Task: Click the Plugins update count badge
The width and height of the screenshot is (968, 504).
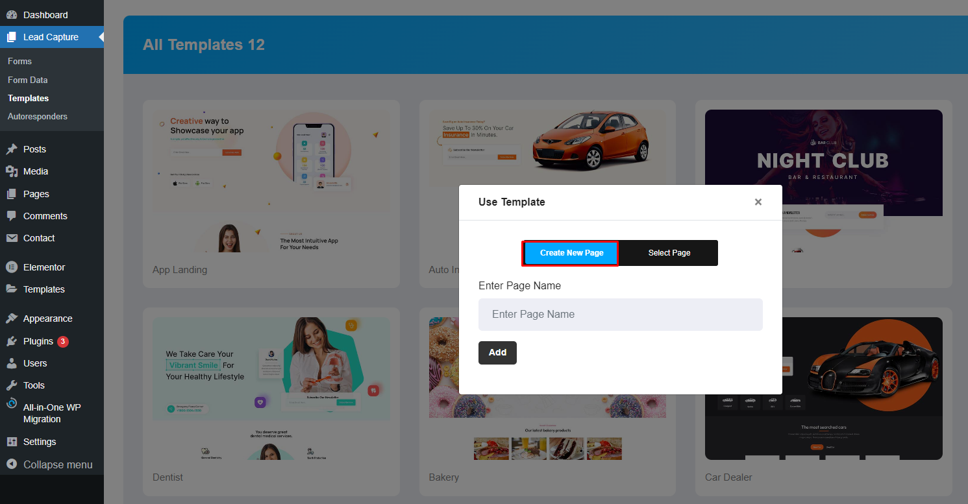Action: pyautogui.click(x=63, y=341)
